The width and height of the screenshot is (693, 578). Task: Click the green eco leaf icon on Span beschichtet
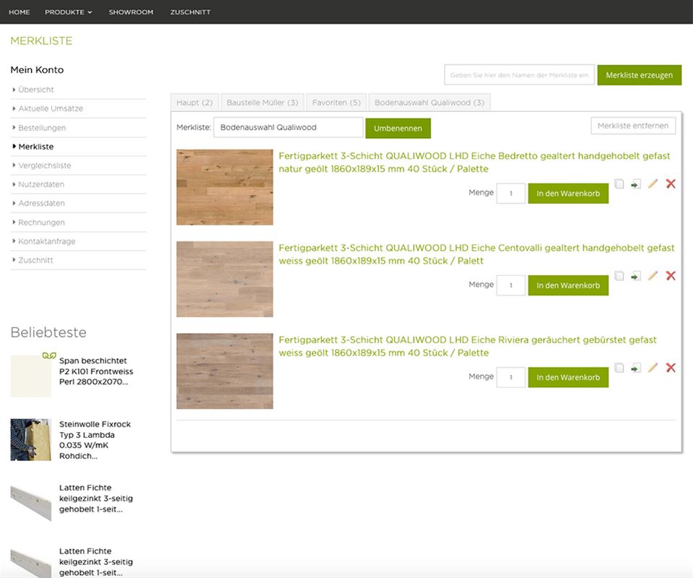point(49,355)
